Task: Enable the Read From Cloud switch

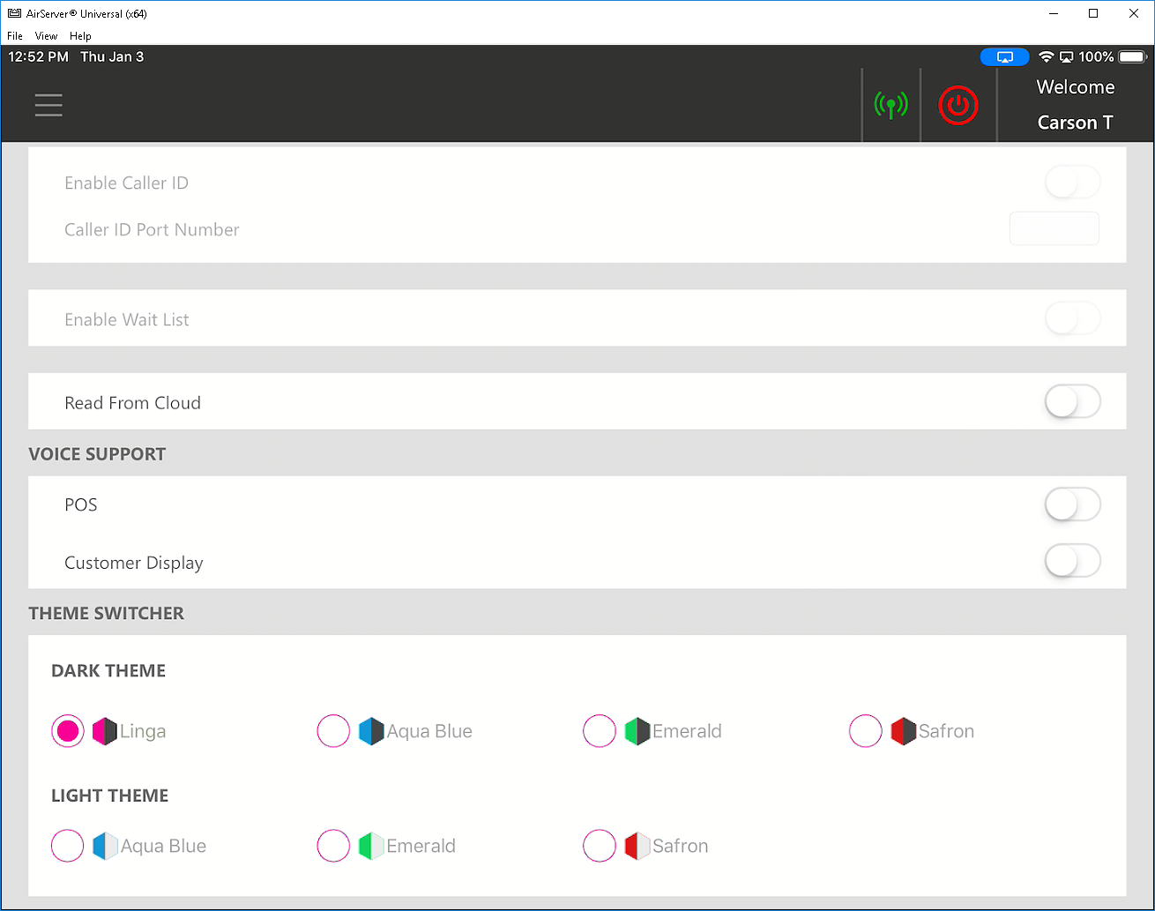Action: tap(1072, 402)
